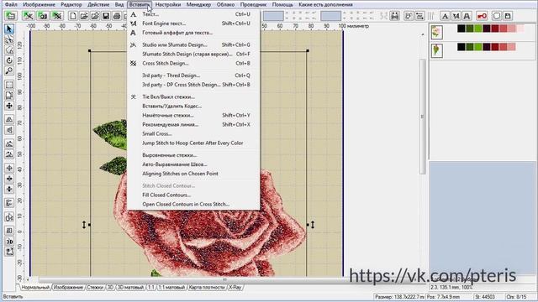Screen dimensions: 538x302
Task: Open the Вид menu
Action: pos(119,5)
